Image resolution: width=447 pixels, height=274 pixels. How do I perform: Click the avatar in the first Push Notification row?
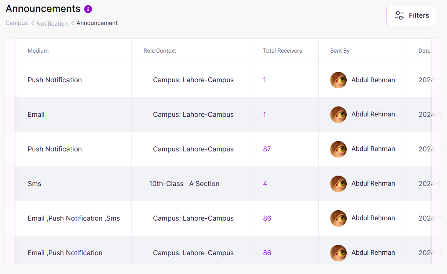pyautogui.click(x=338, y=80)
